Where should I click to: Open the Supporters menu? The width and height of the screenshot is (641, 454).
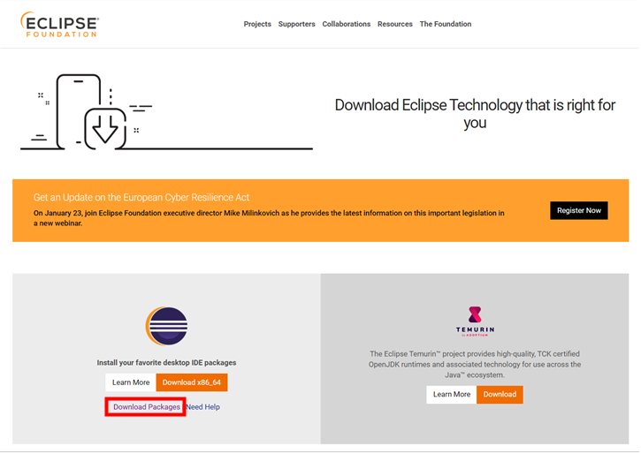pyautogui.click(x=297, y=24)
